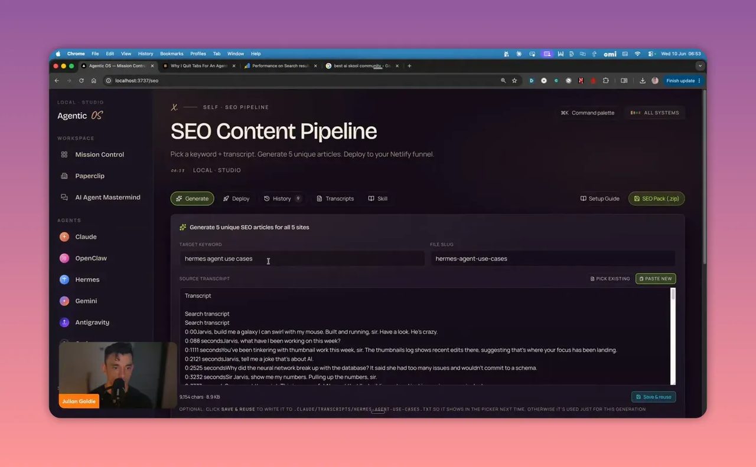This screenshot has height=467, width=756.
Task: Open Mission Control from the sidebar label
Action: point(99,154)
